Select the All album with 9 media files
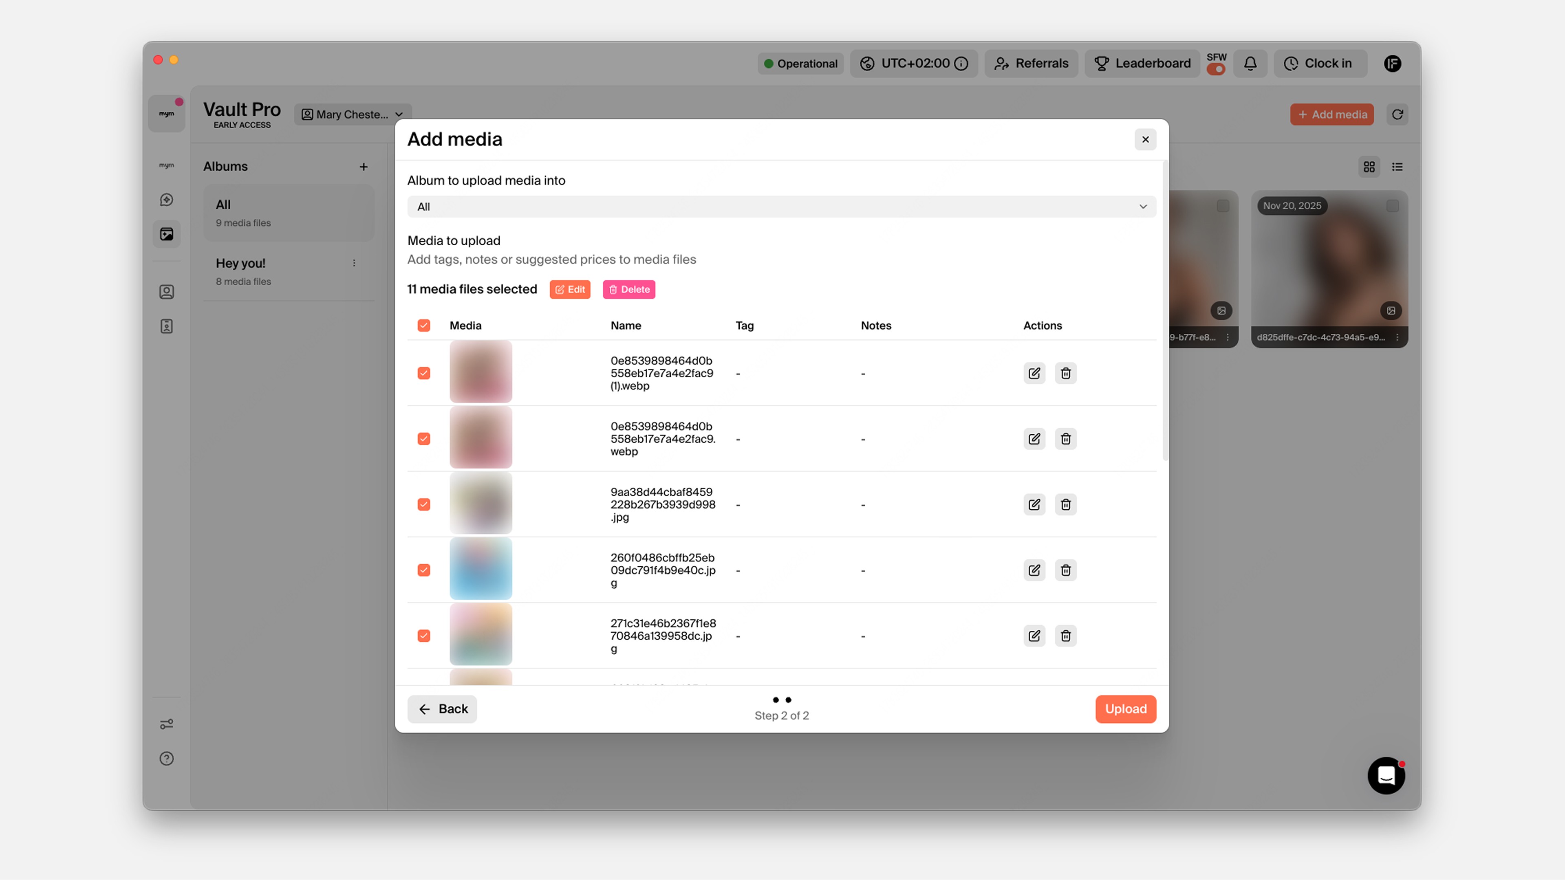 coord(289,213)
